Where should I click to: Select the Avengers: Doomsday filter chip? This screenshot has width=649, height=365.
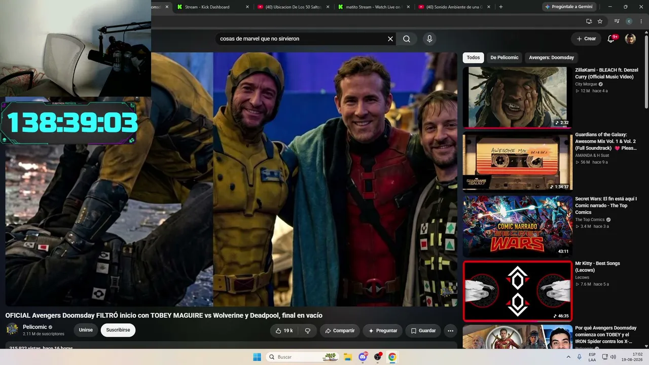coord(552,58)
